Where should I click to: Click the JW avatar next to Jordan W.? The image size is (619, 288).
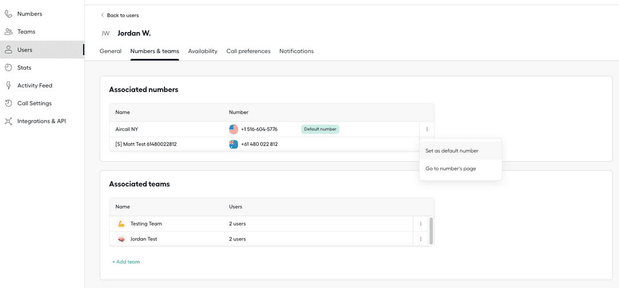(105, 34)
